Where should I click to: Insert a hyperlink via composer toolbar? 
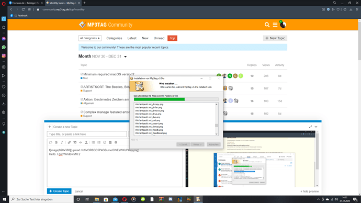tap(69, 142)
